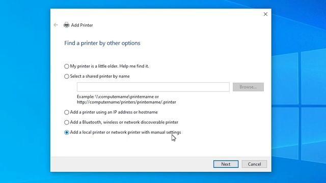
Task: Click the Next button
Action: click(226, 164)
